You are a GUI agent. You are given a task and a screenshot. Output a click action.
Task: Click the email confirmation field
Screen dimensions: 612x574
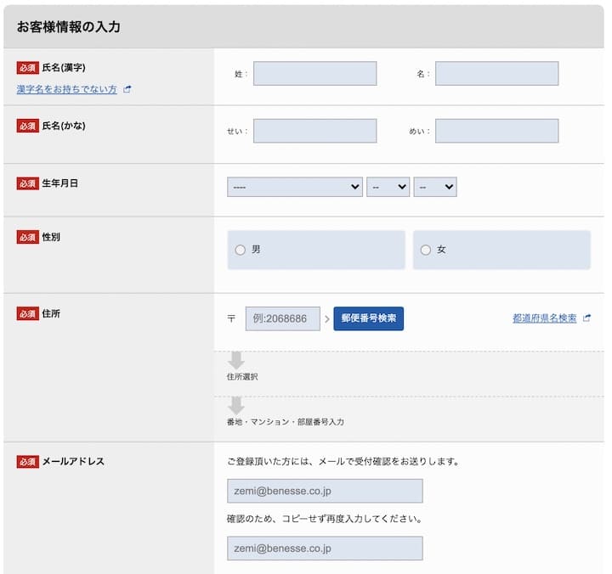(325, 548)
